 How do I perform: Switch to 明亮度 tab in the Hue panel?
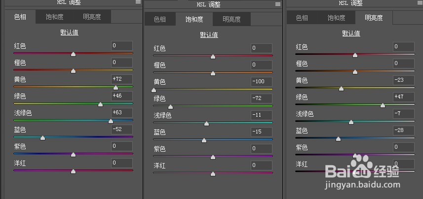pyautogui.click(x=92, y=17)
